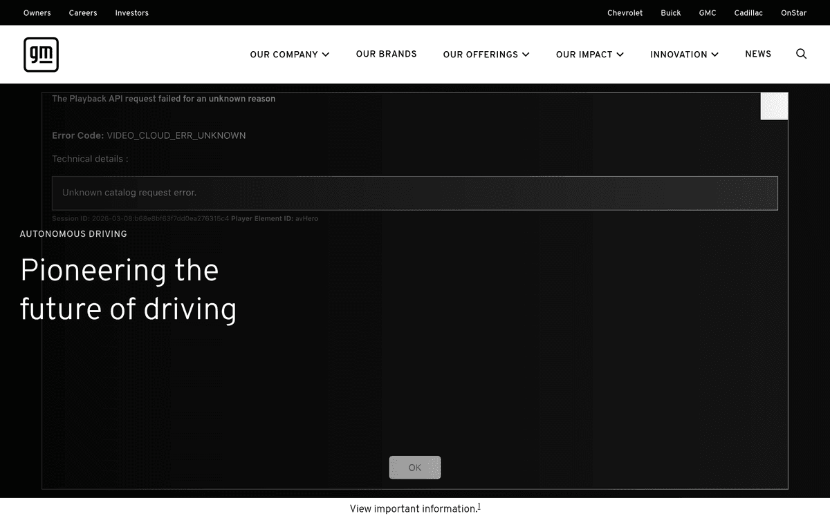
Task: Visit the Buick brand link
Action: coord(670,12)
